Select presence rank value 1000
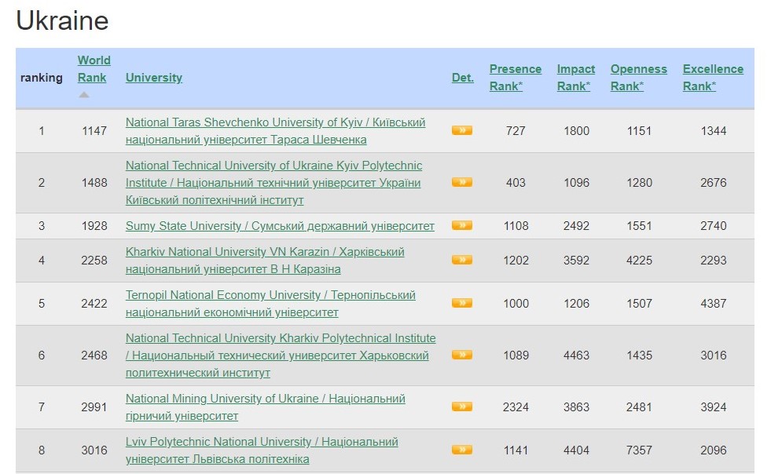 pos(516,303)
